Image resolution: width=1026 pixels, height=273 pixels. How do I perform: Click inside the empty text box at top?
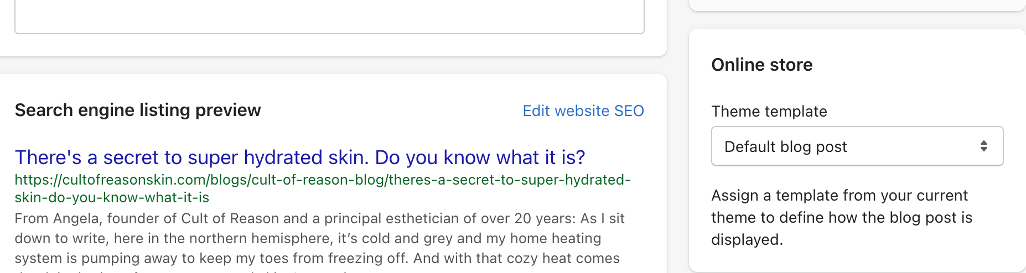click(329, 15)
